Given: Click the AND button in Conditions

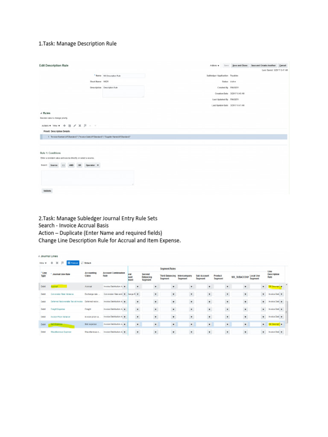Looking at the screenshot, I should click(71, 165).
